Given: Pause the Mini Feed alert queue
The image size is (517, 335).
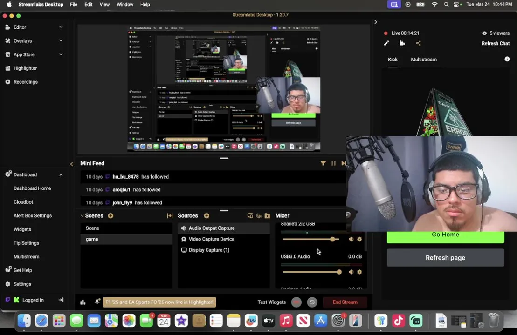Looking at the screenshot, I should [x=333, y=163].
